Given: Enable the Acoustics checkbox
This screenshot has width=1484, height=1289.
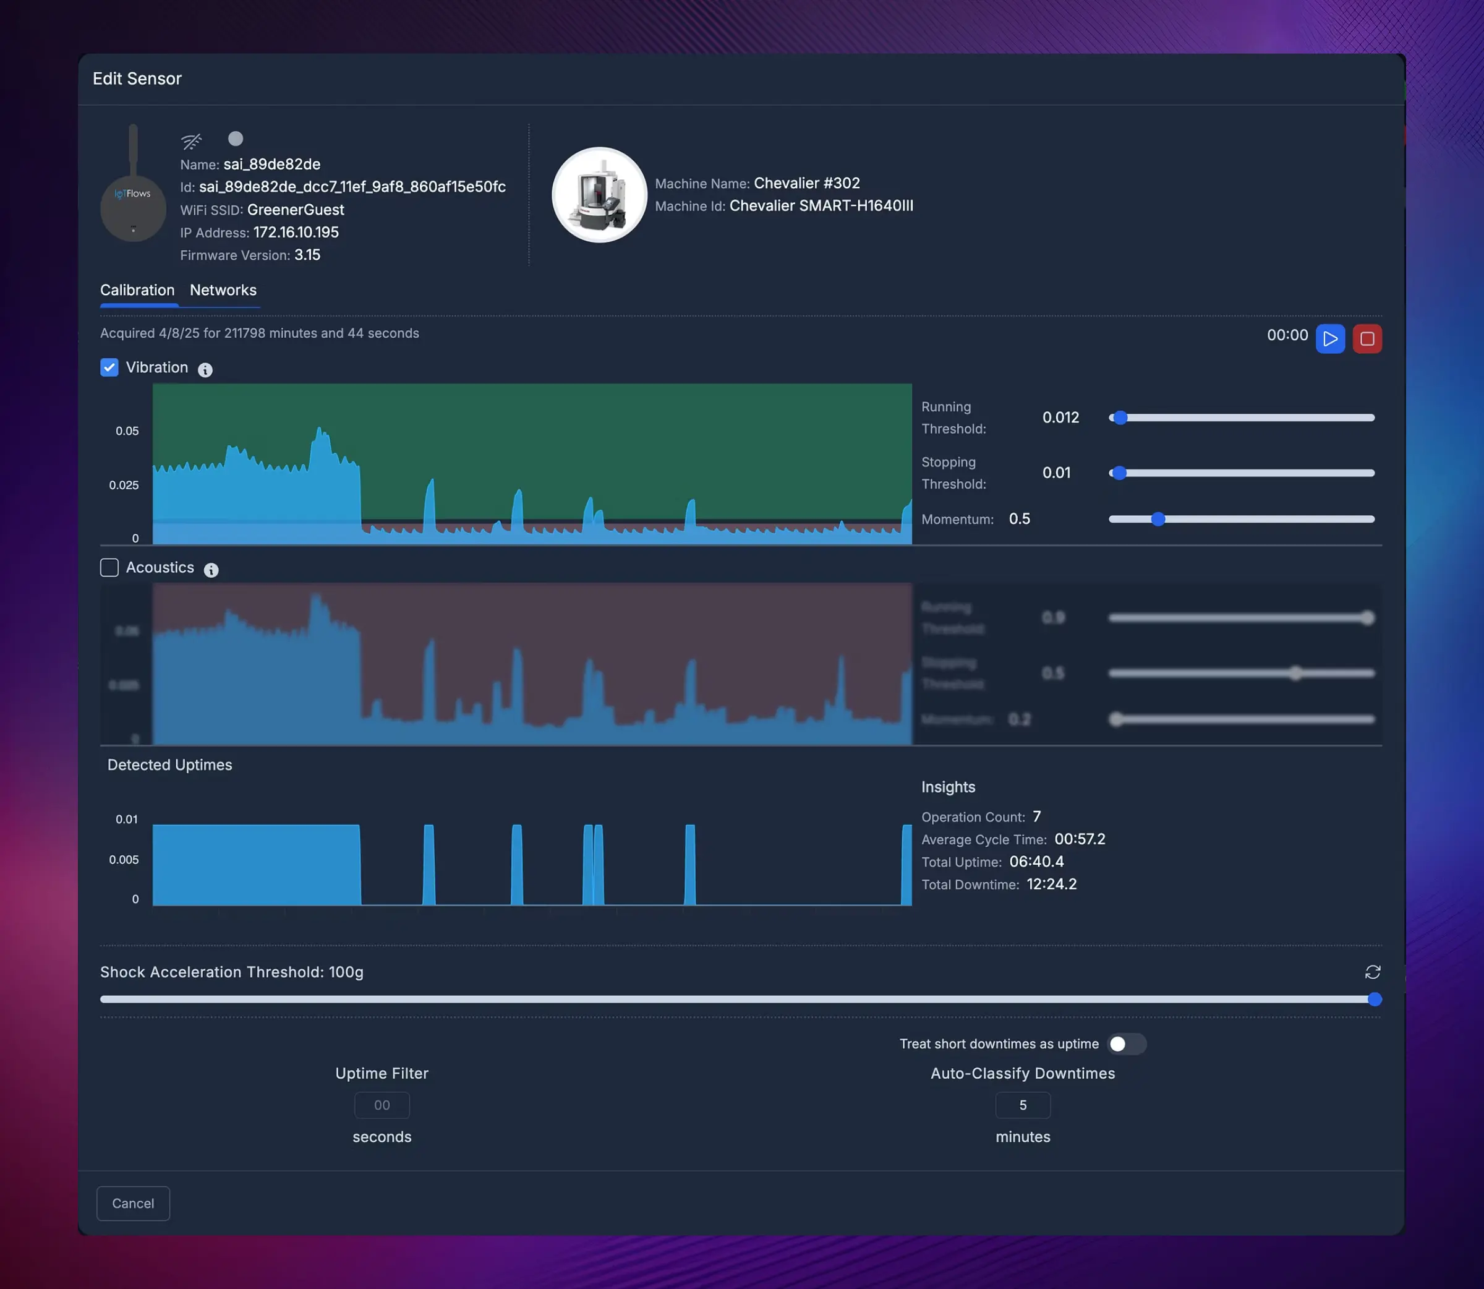Looking at the screenshot, I should pos(109,568).
